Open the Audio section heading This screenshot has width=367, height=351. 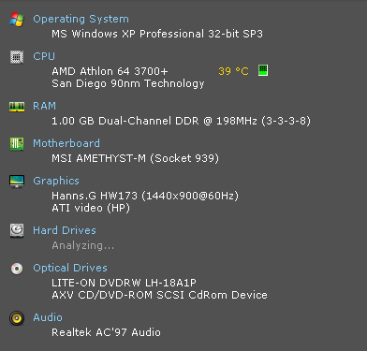pyautogui.click(x=48, y=317)
